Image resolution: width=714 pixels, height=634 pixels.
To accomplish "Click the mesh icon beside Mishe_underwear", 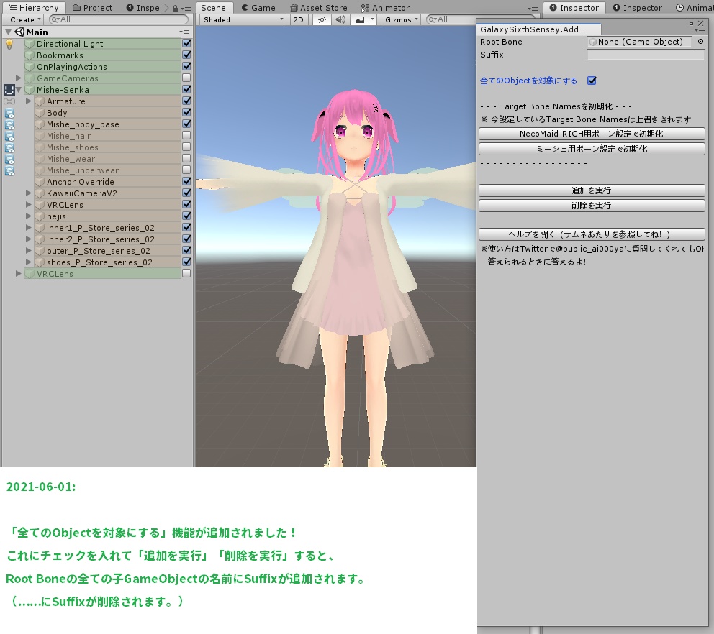I will (x=9, y=170).
